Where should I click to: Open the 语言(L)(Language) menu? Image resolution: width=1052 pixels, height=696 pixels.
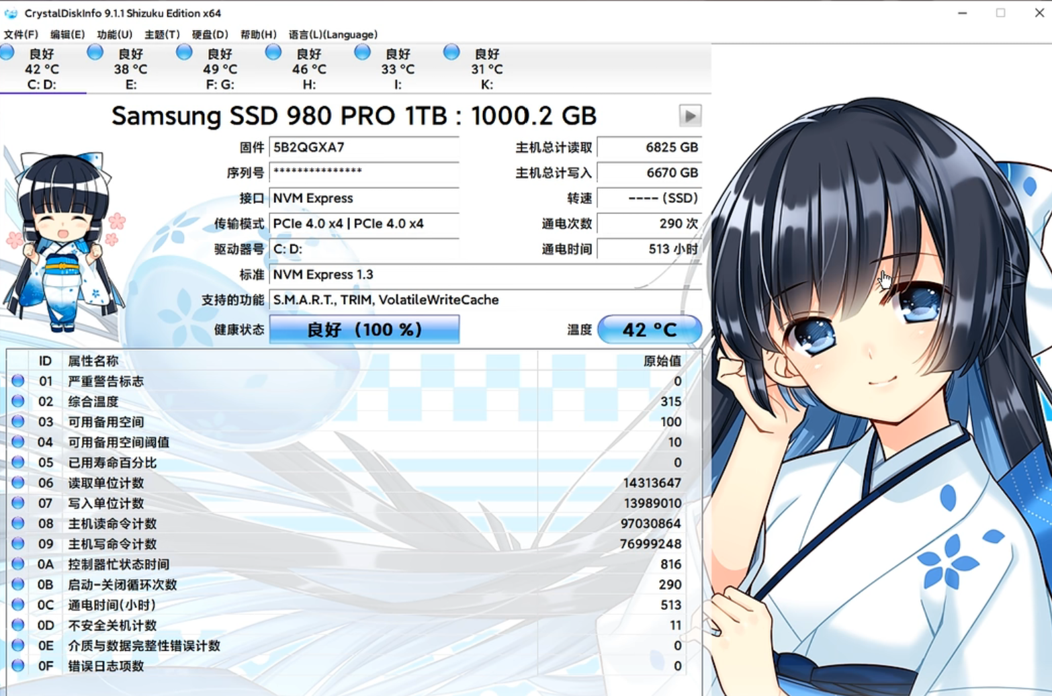pos(333,34)
